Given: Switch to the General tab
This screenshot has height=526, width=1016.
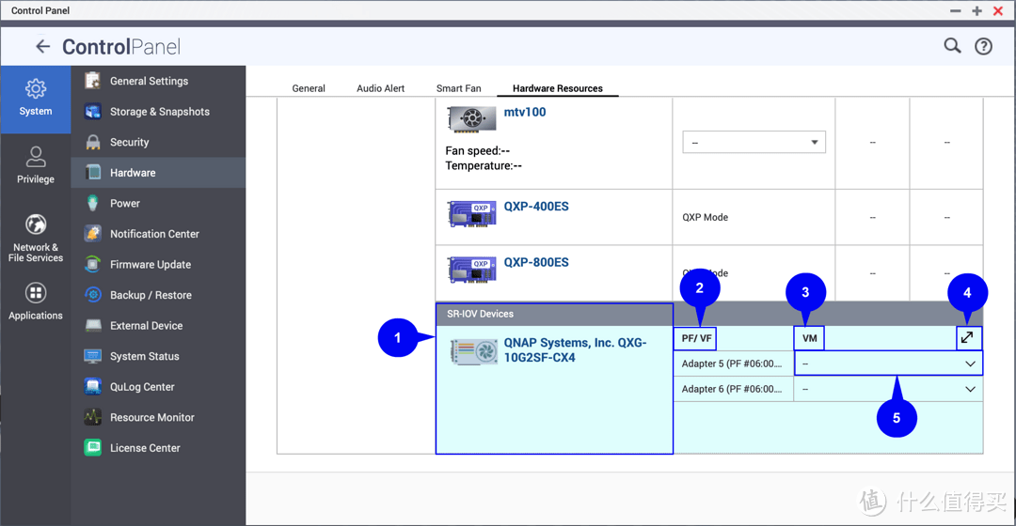Looking at the screenshot, I should (309, 88).
